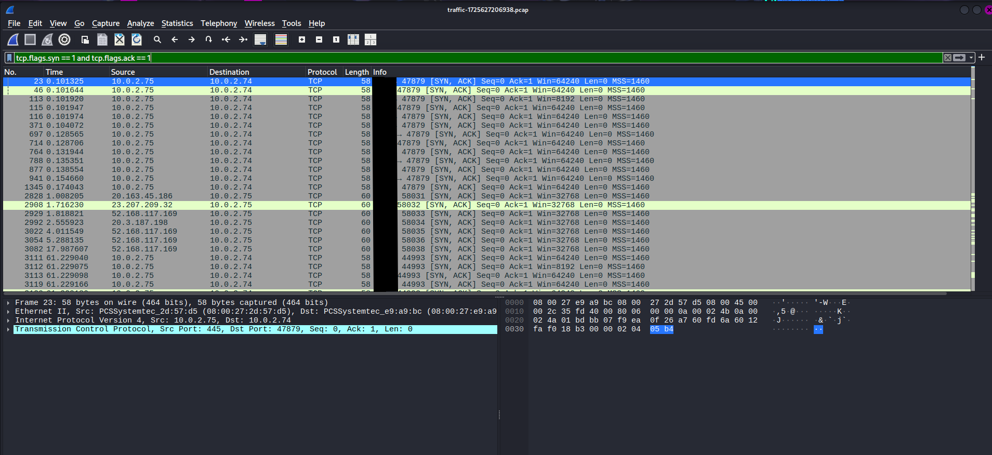Expand Internet Protocol Version 4 row
Viewport: 992px width, 455px height.
coord(8,320)
